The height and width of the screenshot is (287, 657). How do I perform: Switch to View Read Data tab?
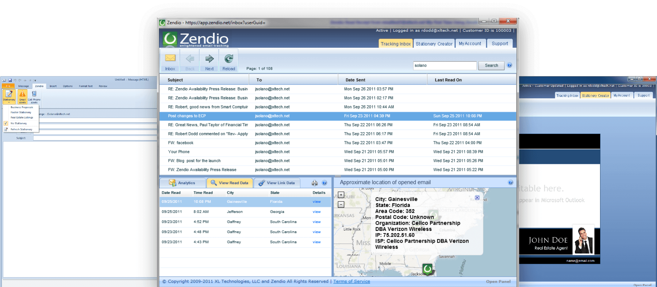(230, 183)
